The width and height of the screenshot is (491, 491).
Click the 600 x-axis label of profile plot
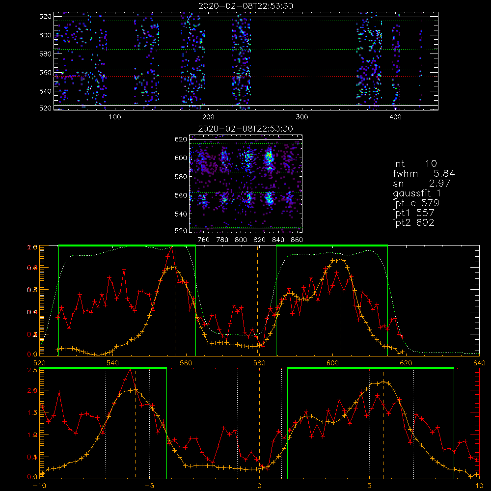[x=332, y=363]
